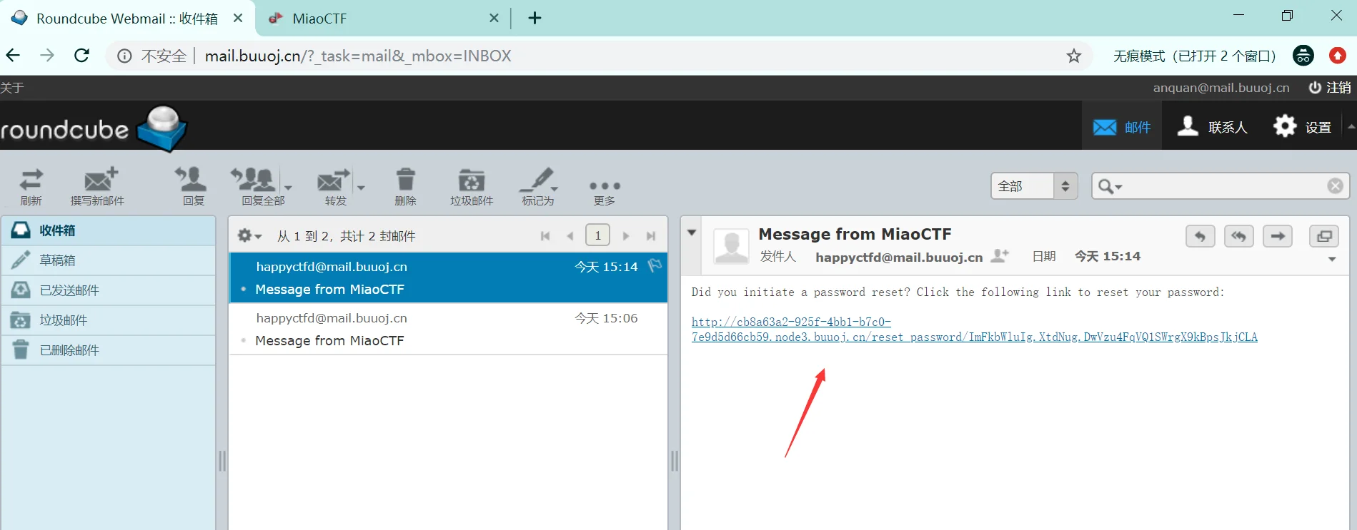The width and height of the screenshot is (1357, 530).
Task: Toggle unread dot on the 15:06 message
Action: click(x=244, y=340)
